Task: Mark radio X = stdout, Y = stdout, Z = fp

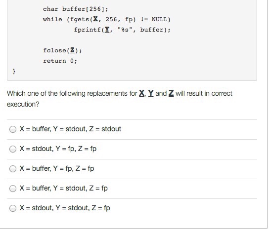Action: point(13,208)
